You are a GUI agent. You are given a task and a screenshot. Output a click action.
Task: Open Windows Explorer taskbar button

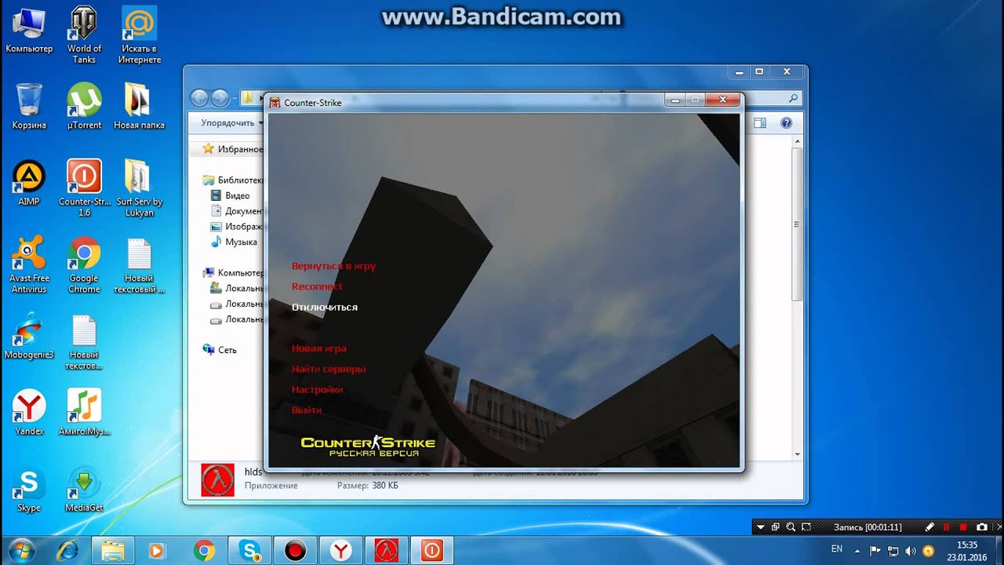(x=113, y=551)
